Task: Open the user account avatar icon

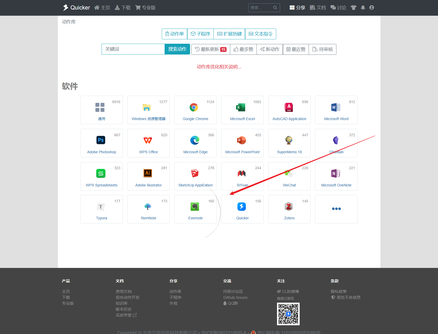Action: [x=372, y=8]
